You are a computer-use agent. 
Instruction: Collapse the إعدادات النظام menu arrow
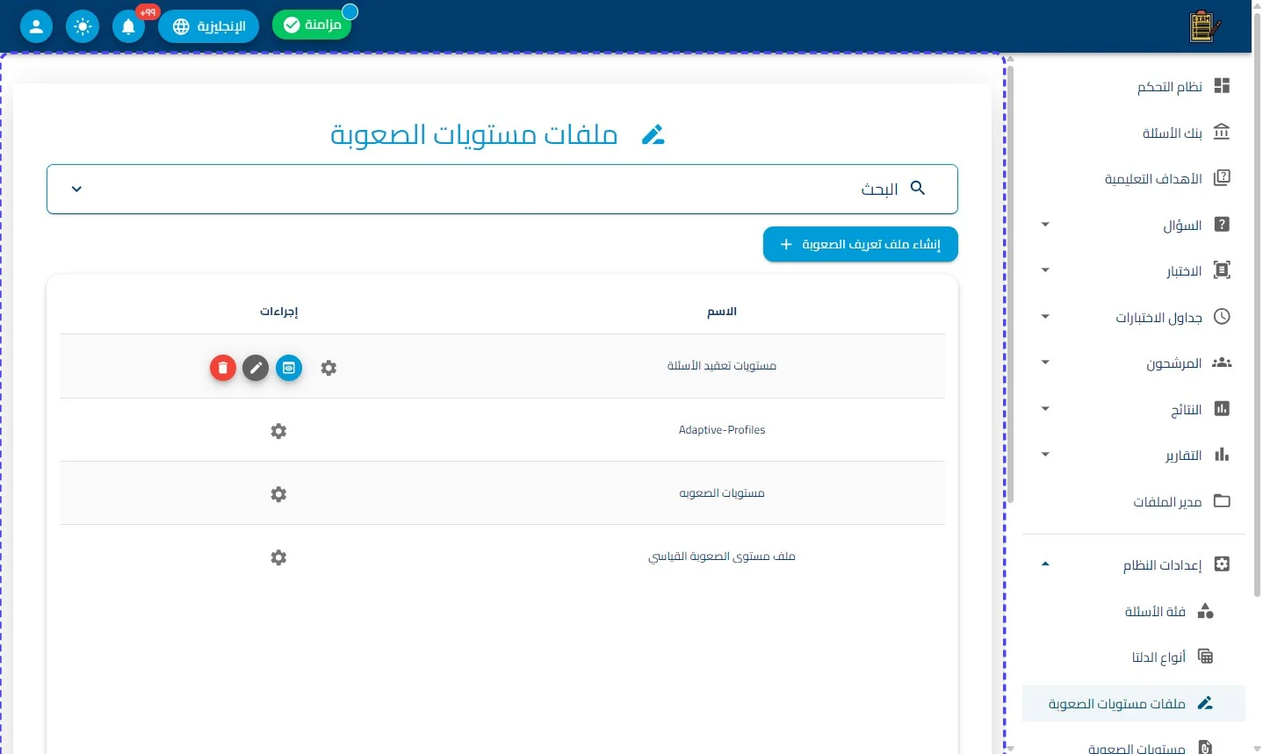coord(1045,564)
